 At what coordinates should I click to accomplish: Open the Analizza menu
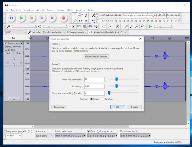(x=80, y=10)
